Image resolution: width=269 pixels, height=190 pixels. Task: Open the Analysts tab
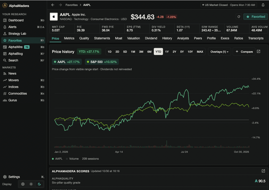coord(183,38)
